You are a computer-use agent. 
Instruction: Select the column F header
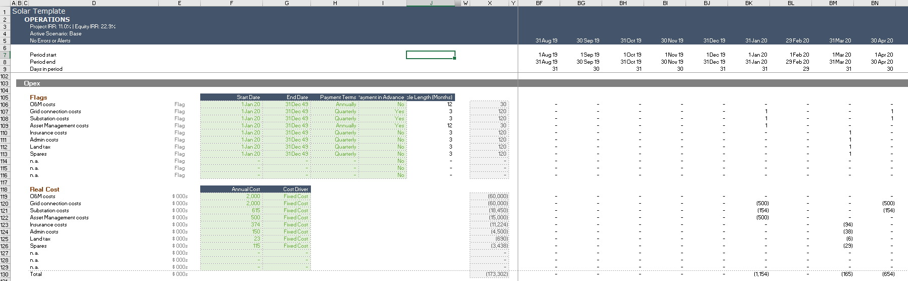(232, 3)
